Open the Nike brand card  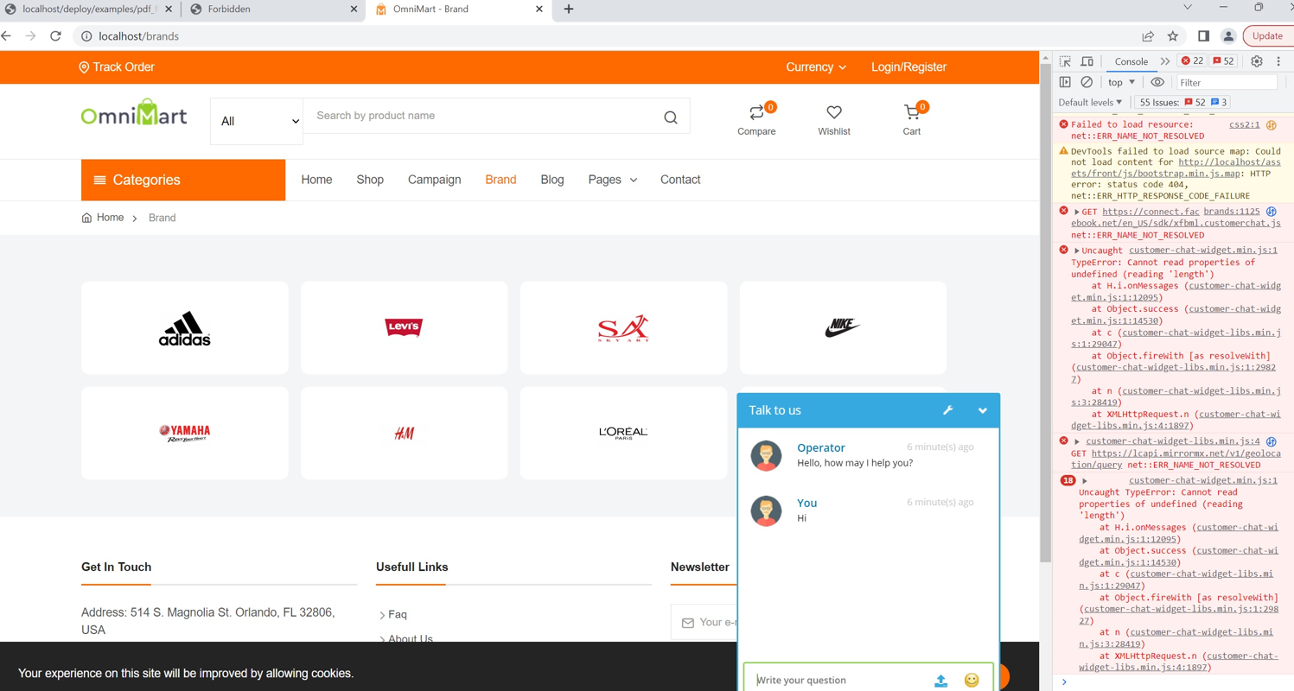[x=843, y=327]
